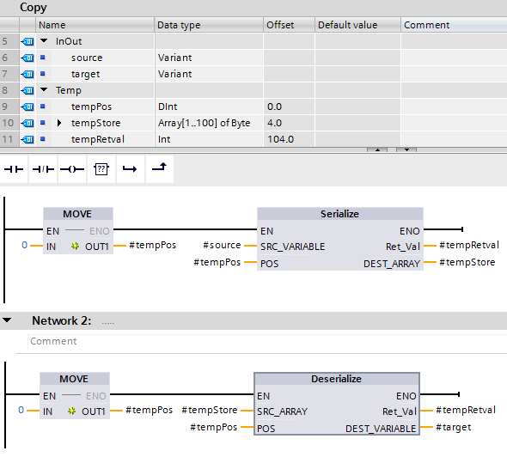Insert a normally closed contact
Viewport: 507px width, 457px height.
(43, 169)
